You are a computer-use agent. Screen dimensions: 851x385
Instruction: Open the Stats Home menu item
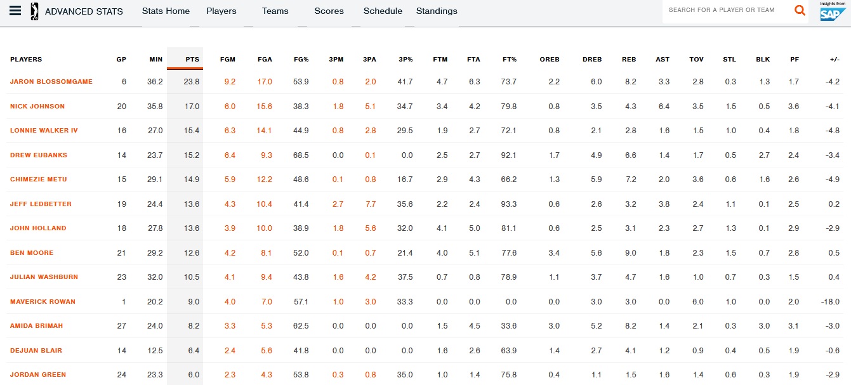[166, 11]
